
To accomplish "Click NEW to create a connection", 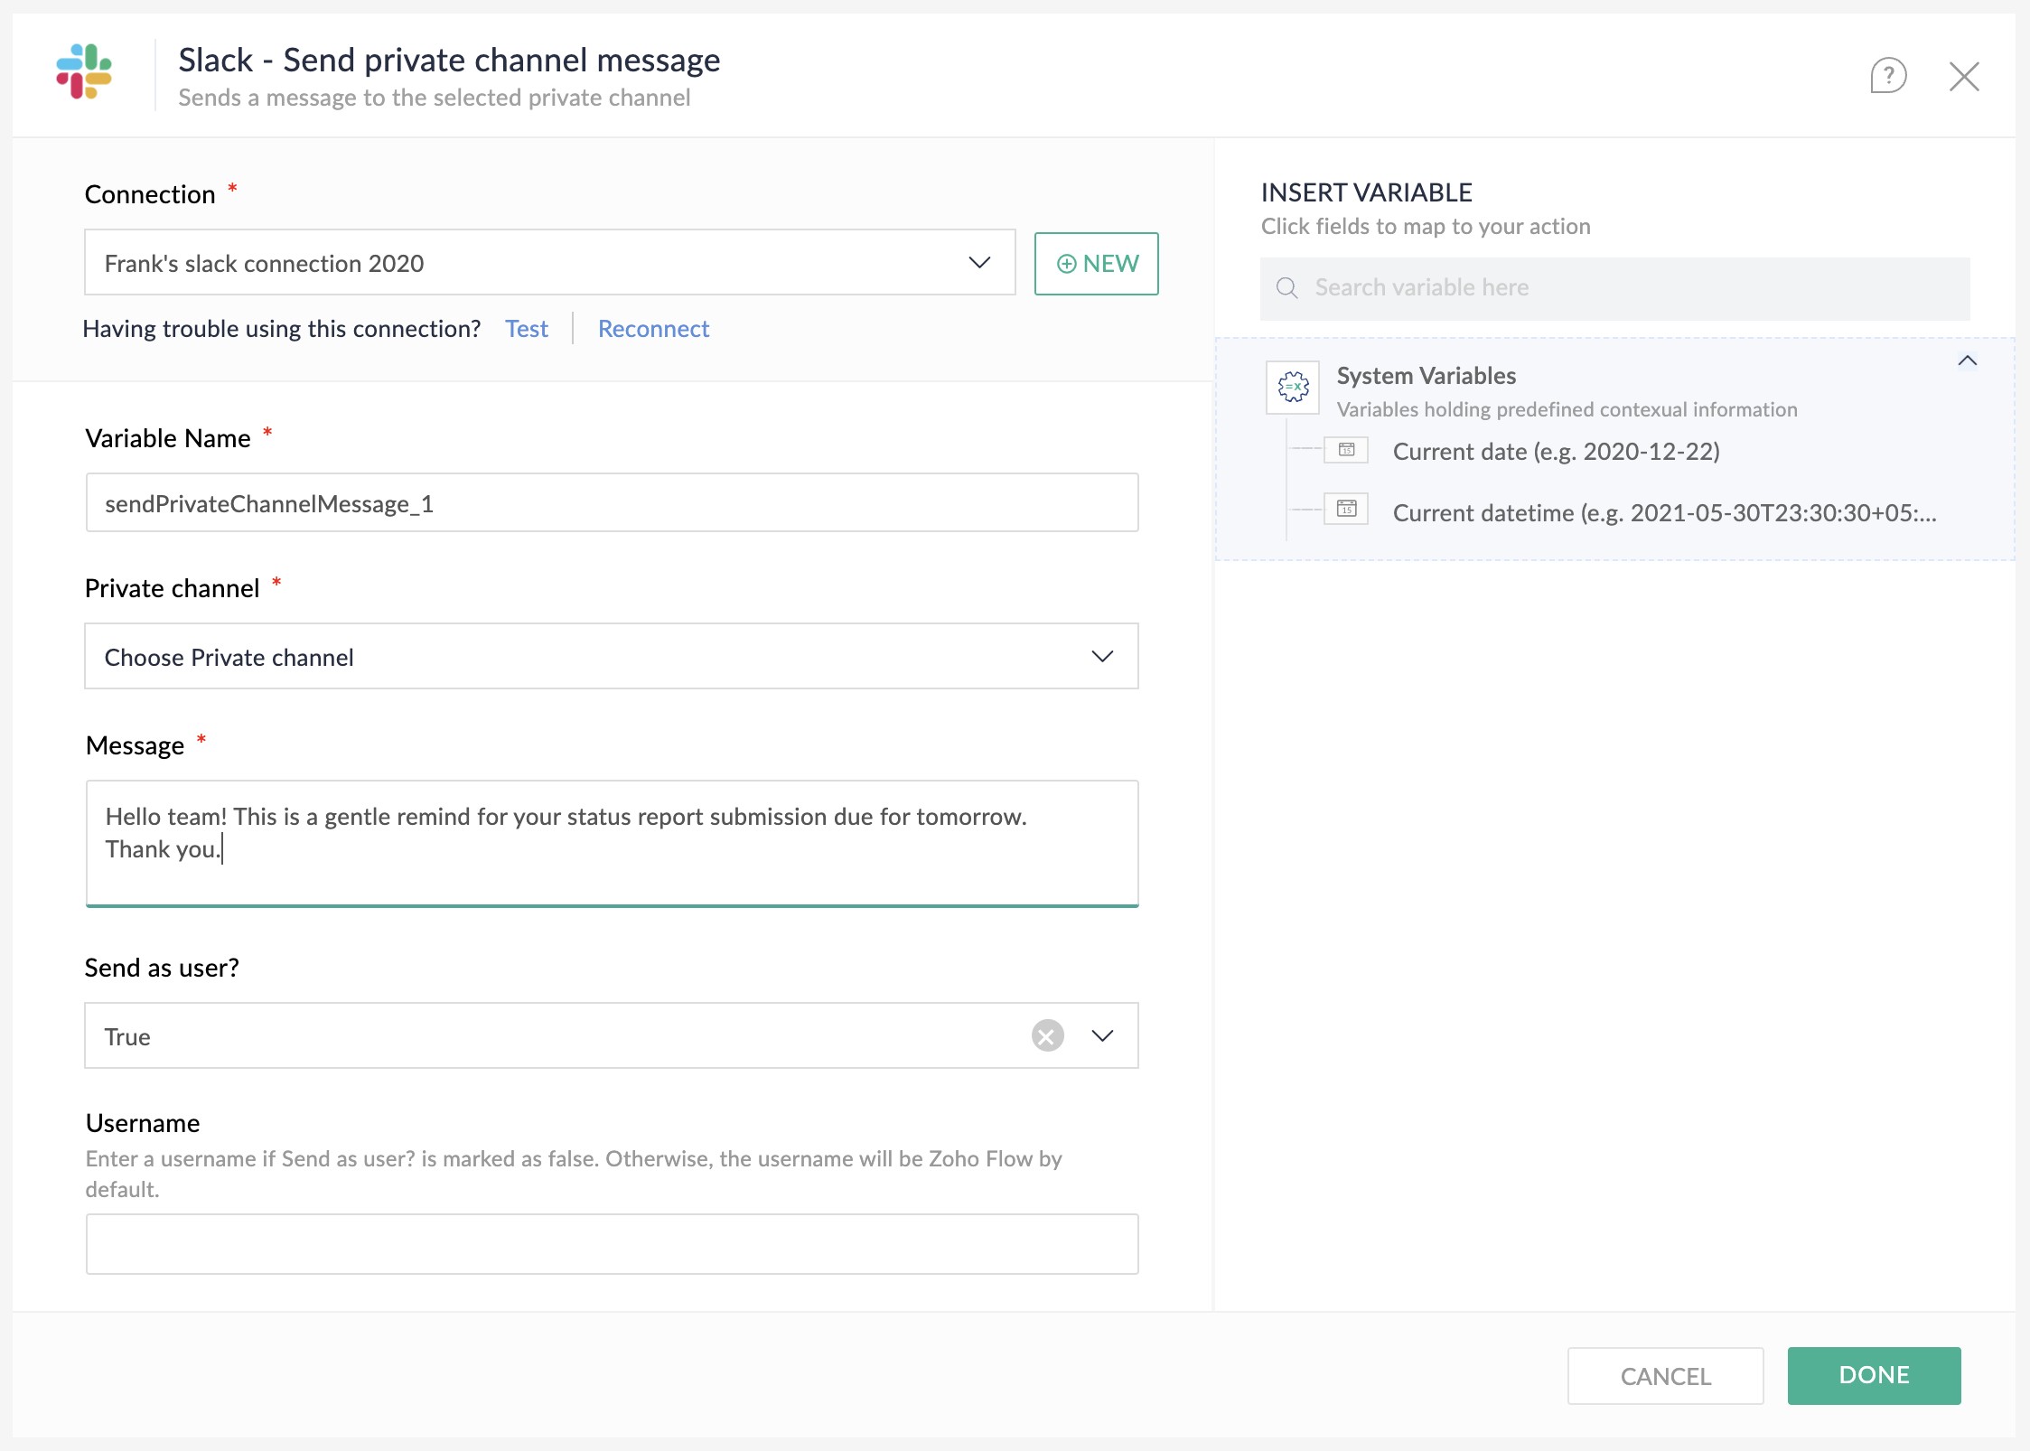I will click(x=1096, y=263).
